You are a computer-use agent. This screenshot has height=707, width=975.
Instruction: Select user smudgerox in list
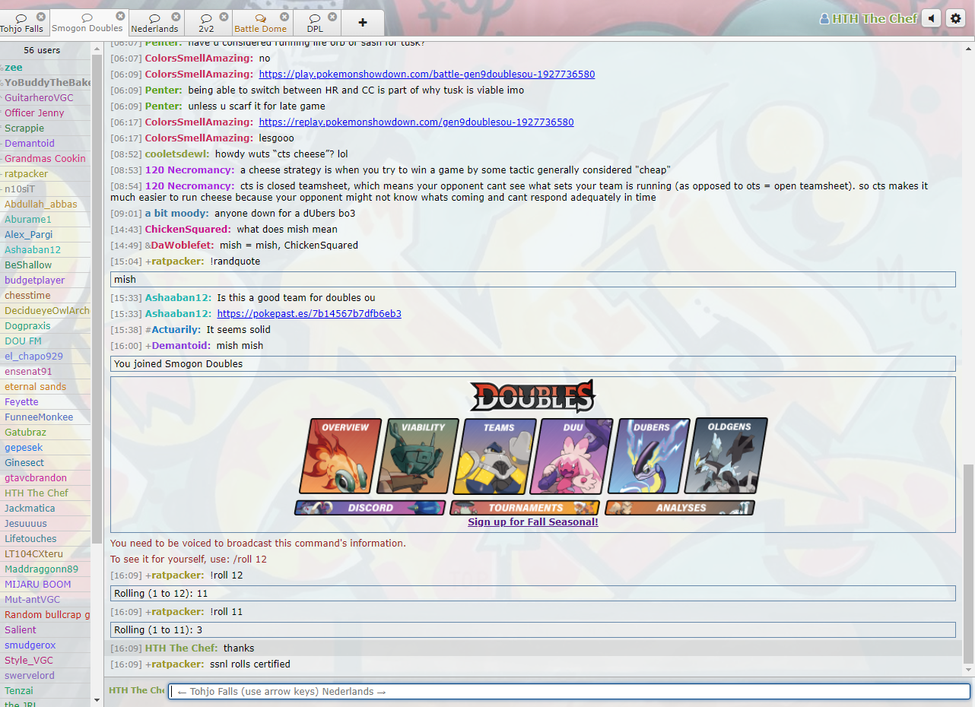pyautogui.click(x=45, y=645)
